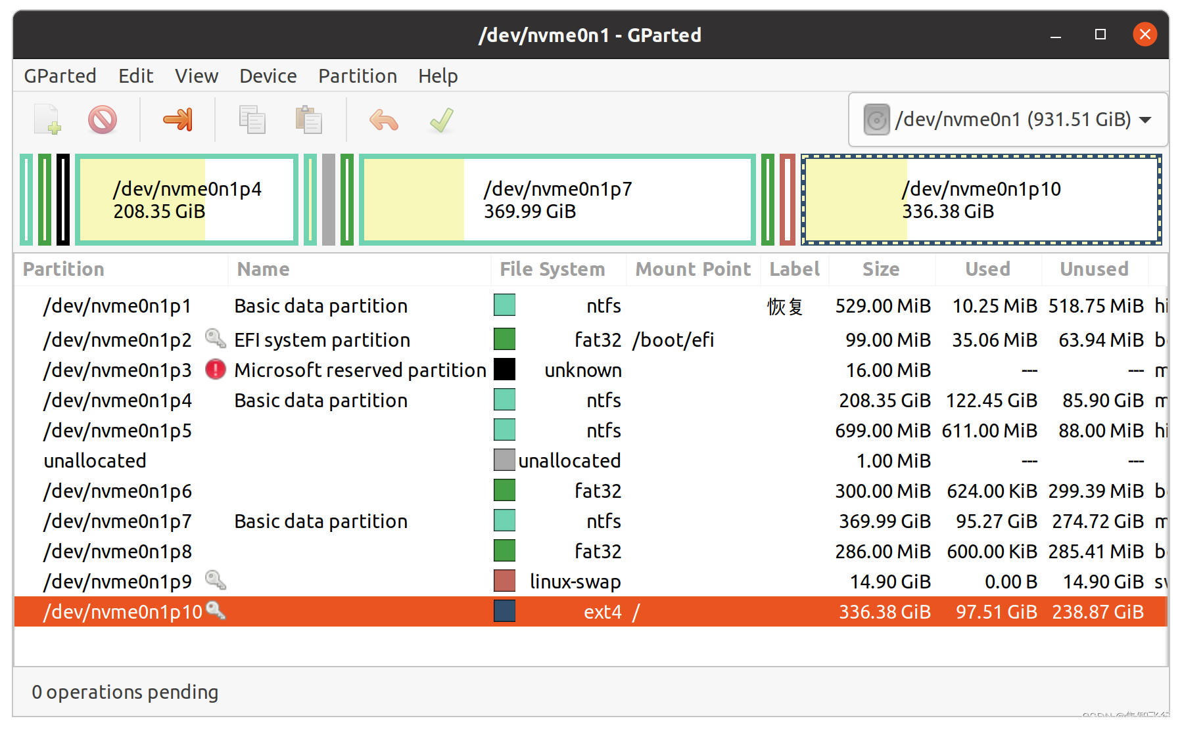Image resolution: width=1182 pixels, height=729 pixels.
Task: Select the /dev/nvme0n1p9 row
Action: point(590,581)
